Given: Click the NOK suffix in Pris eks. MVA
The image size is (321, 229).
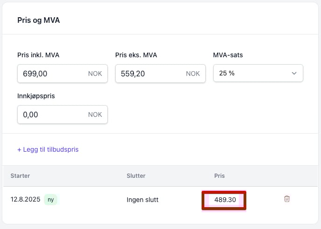Looking at the screenshot, I should click(x=193, y=74).
